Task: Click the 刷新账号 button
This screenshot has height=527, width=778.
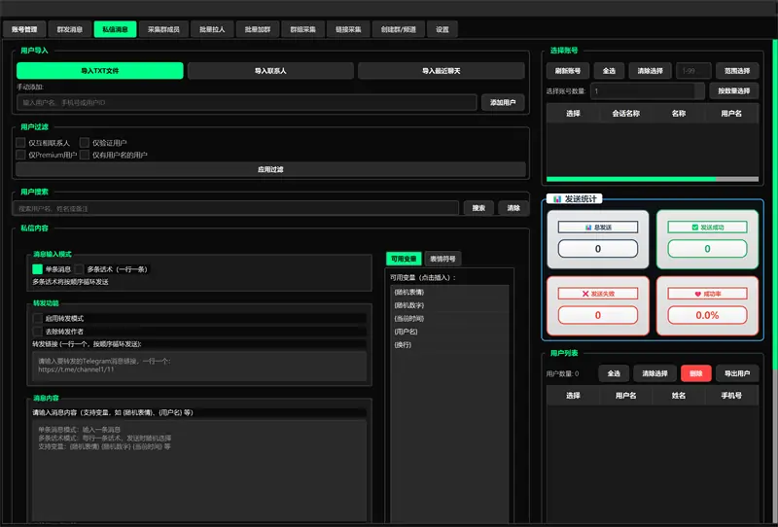Action: pyautogui.click(x=568, y=70)
